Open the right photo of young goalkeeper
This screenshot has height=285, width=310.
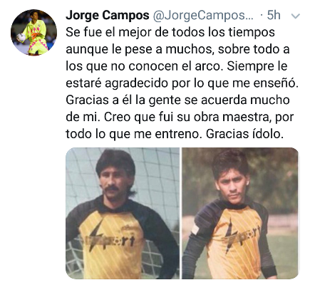coord(240,213)
